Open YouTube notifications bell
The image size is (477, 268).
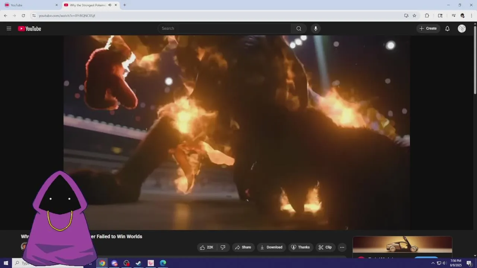click(448, 29)
